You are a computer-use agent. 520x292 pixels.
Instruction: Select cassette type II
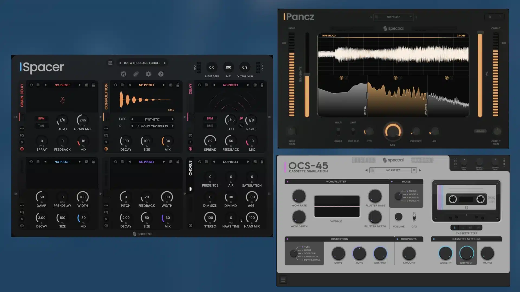coord(463,228)
